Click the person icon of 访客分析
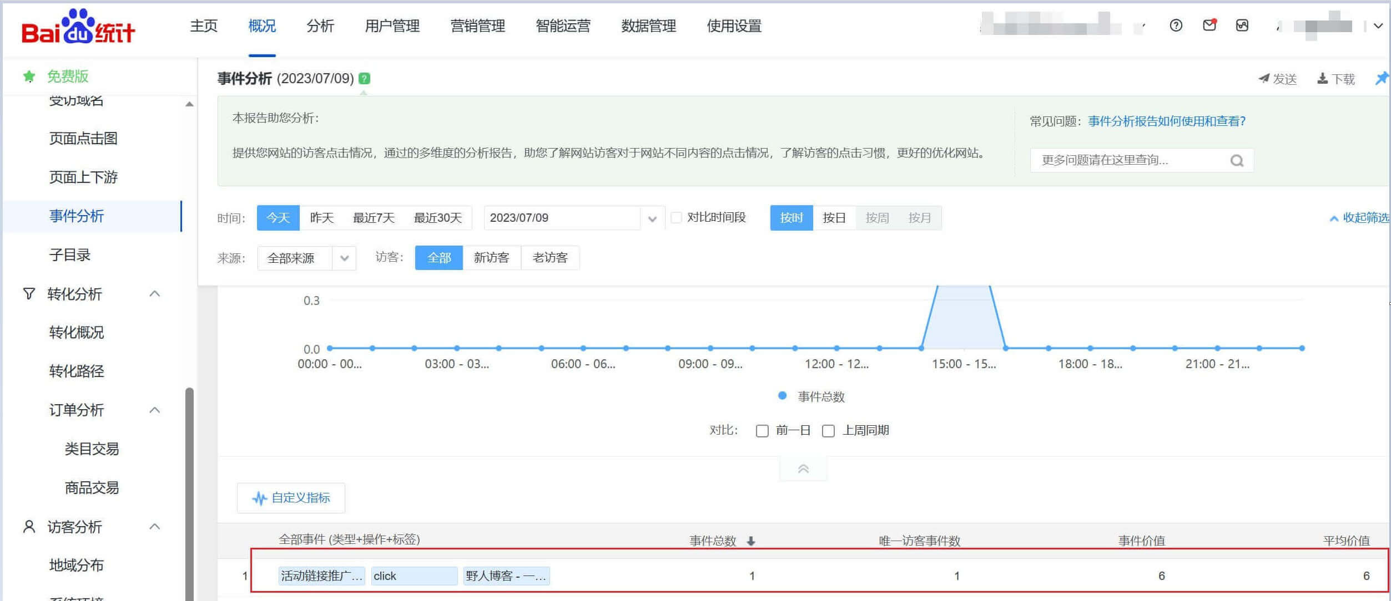Image resolution: width=1391 pixels, height=601 pixels. [x=29, y=526]
